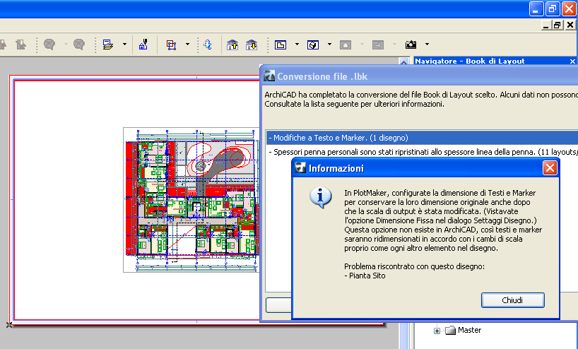578x349 pixels.
Task: Open the 3D window icon dropdown arrow
Action: tap(329, 45)
